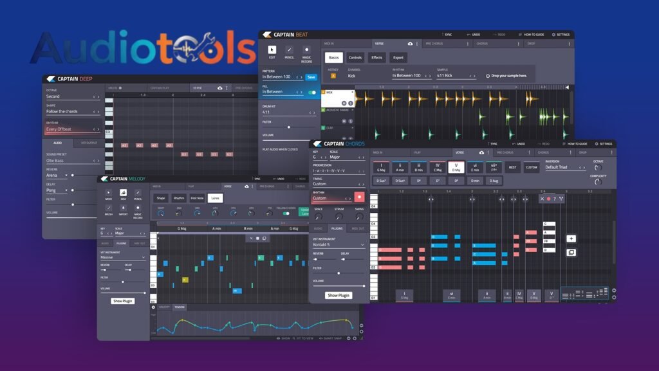Switch to Plugins tab in Captain Chords

(x=337, y=229)
